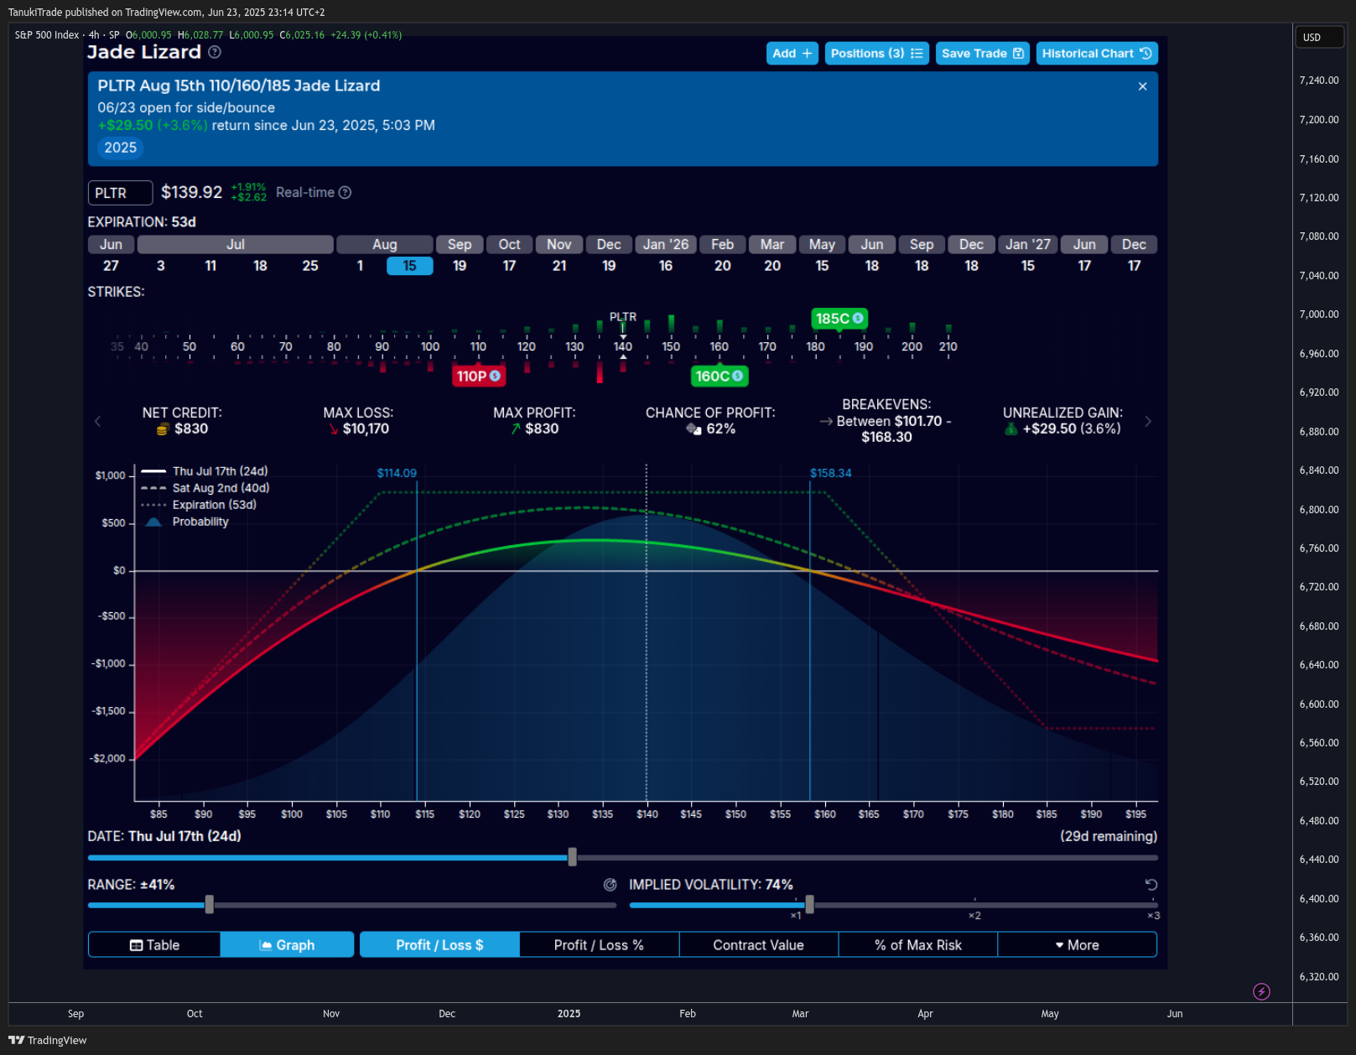
Task: Select the Profit / Loss $ mode
Action: click(x=439, y=945)
